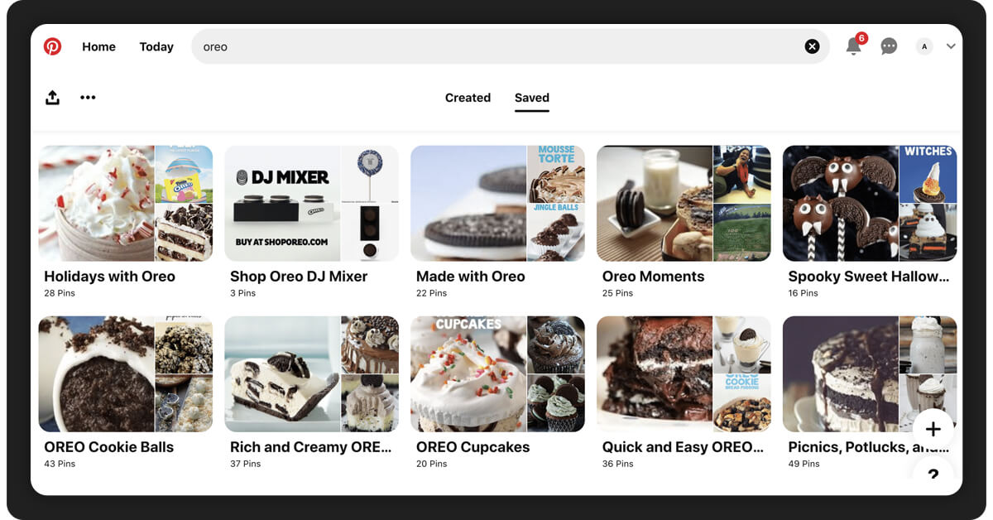Click the plus create button
The image size is (993, 520).
tap(933, 429)
